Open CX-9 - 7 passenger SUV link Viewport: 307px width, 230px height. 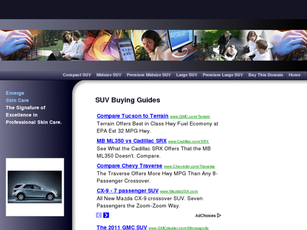[x=128, y=191]
